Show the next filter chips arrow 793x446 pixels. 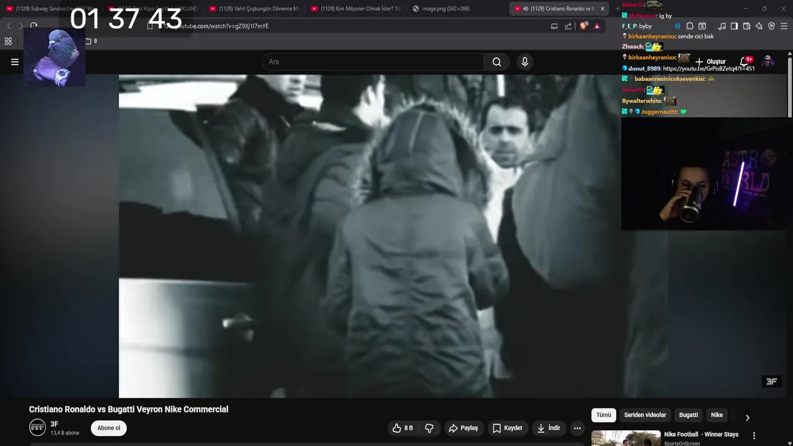click(747, 418)
